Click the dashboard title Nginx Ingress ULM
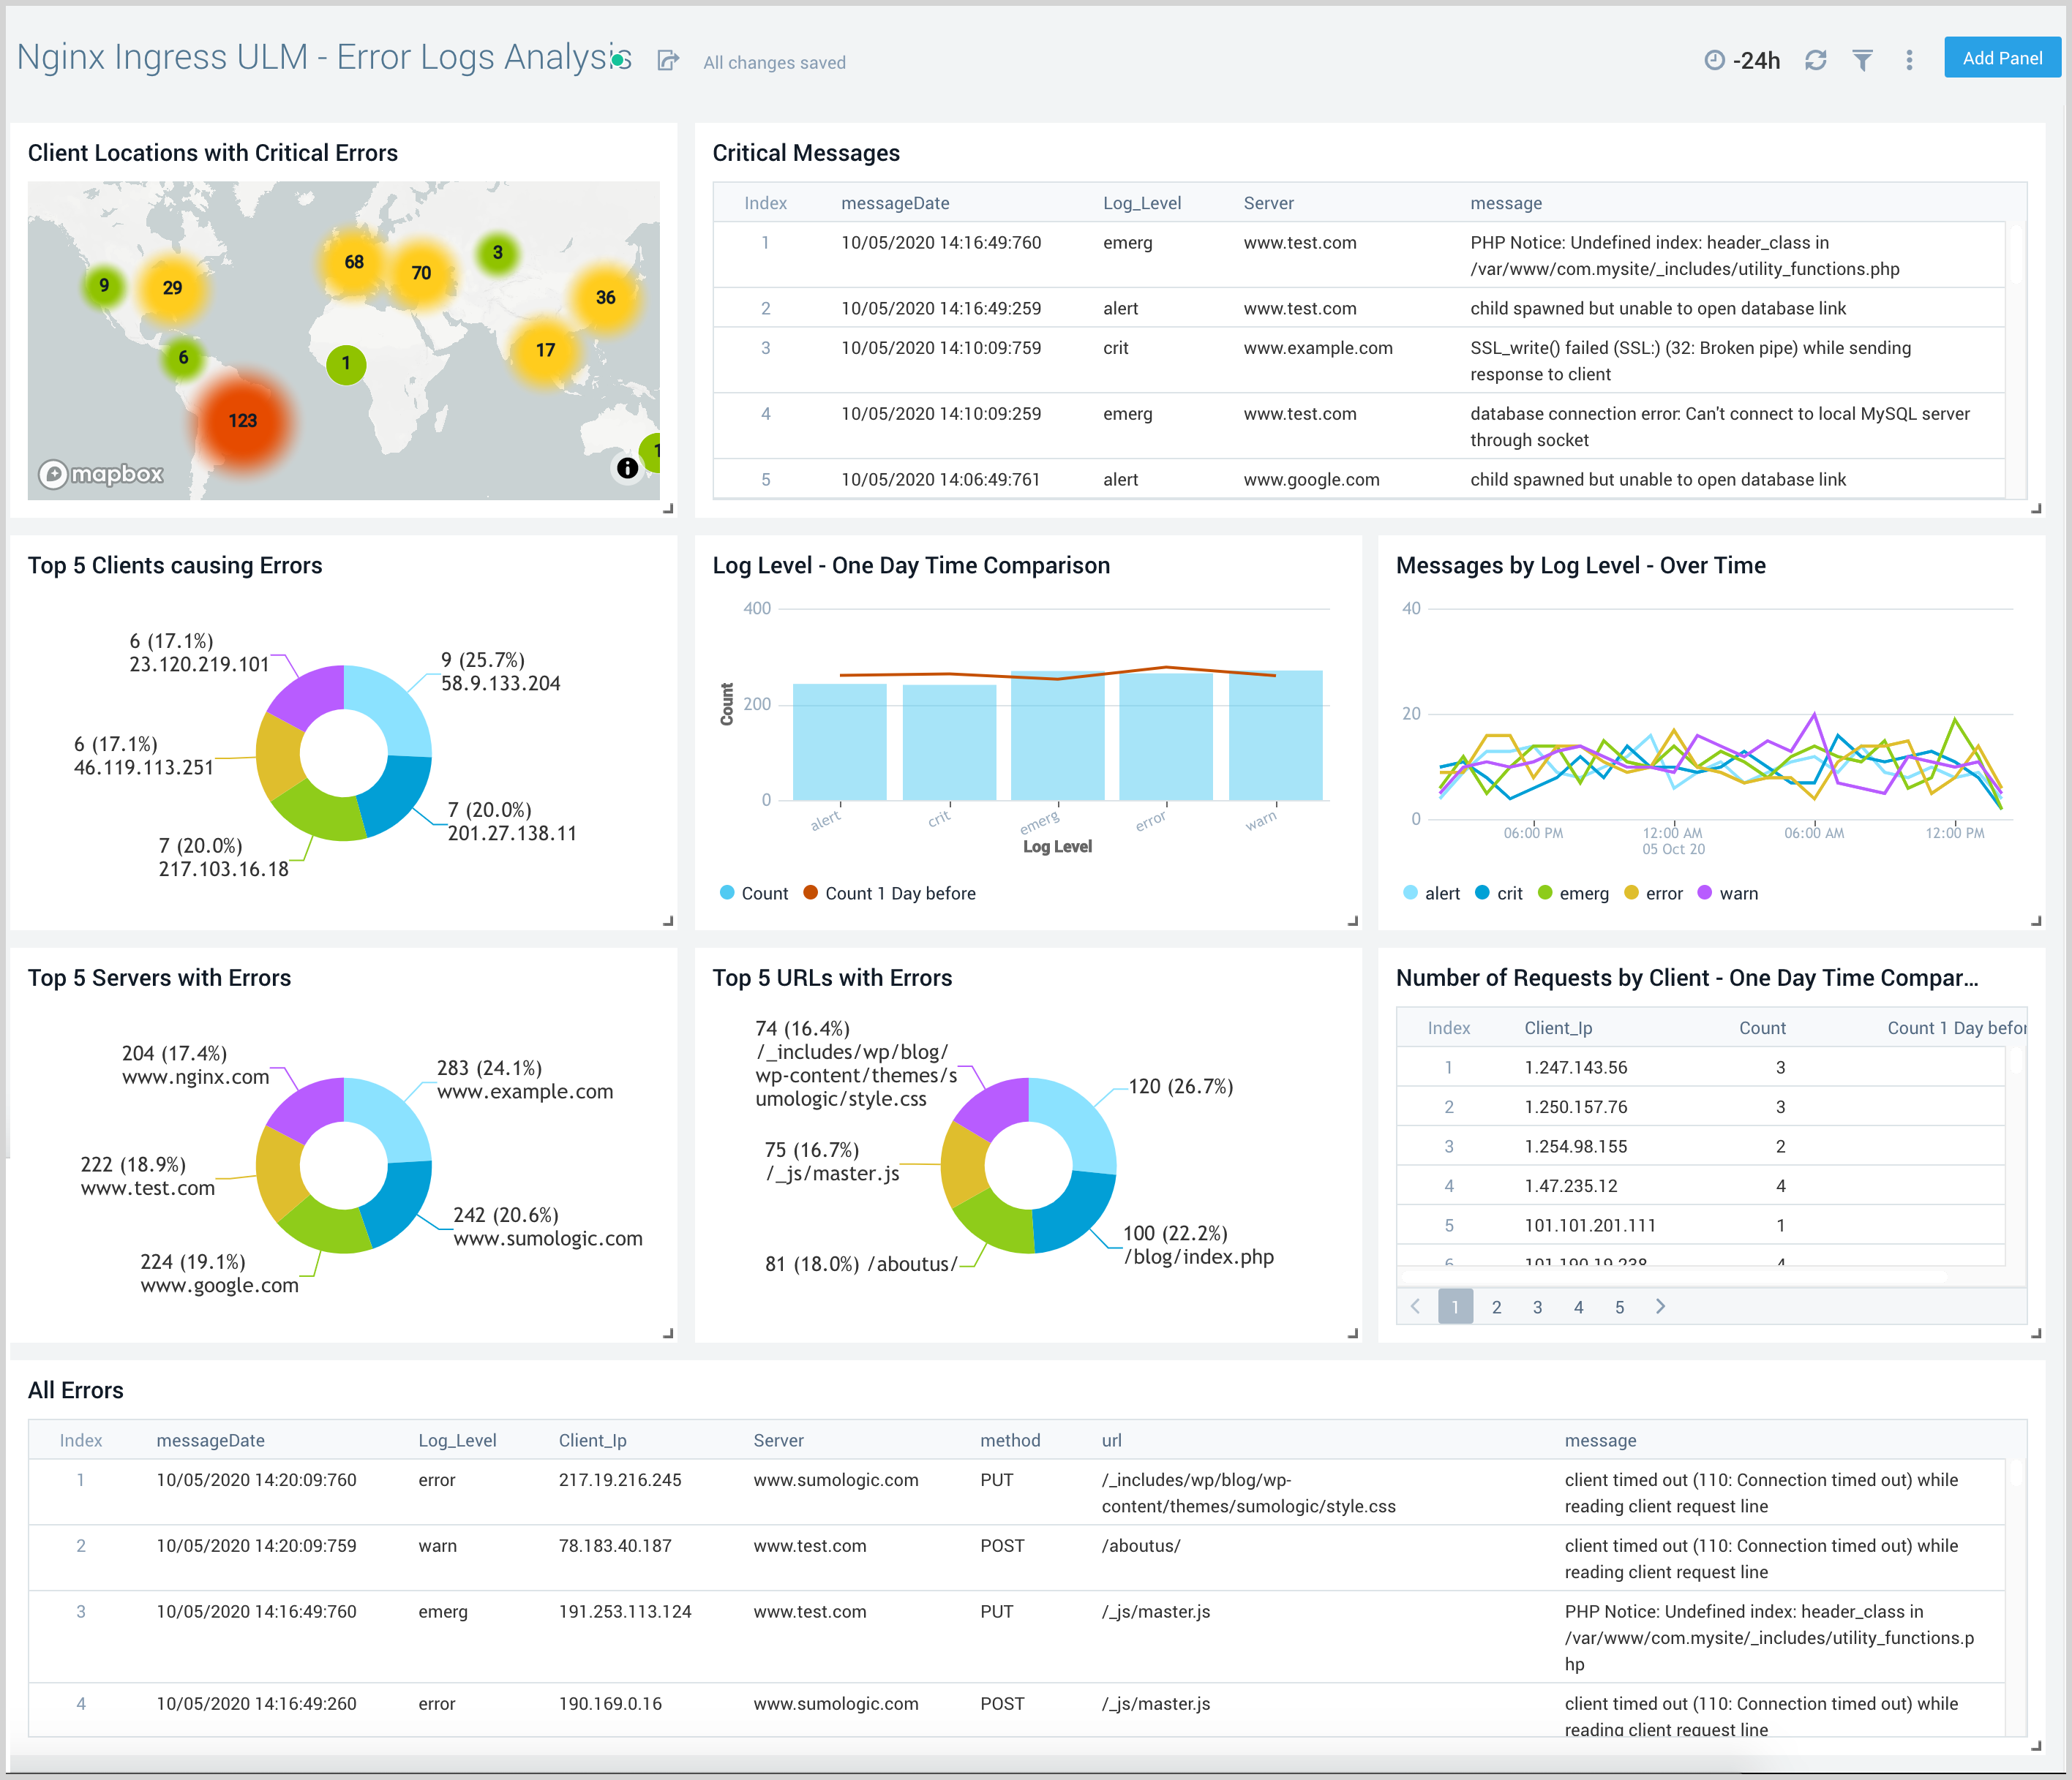 325,57
